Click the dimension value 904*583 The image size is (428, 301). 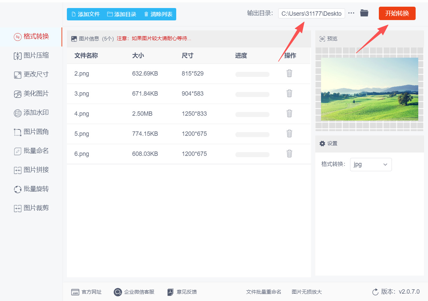coord(193,94)
